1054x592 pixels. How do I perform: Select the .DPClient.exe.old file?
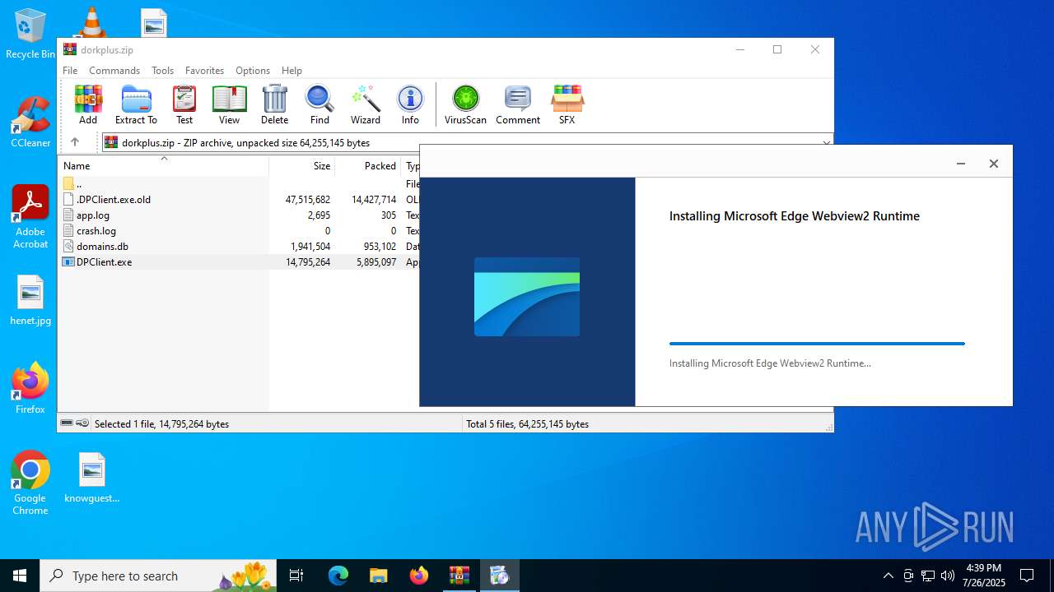(239, 199)
